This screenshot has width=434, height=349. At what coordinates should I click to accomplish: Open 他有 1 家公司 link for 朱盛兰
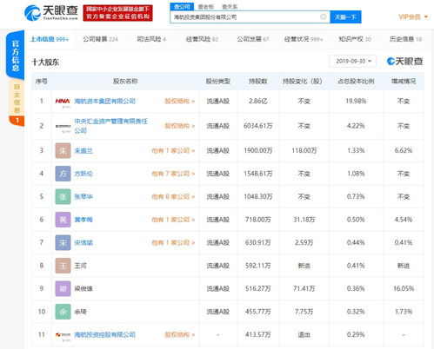point(173,151)
